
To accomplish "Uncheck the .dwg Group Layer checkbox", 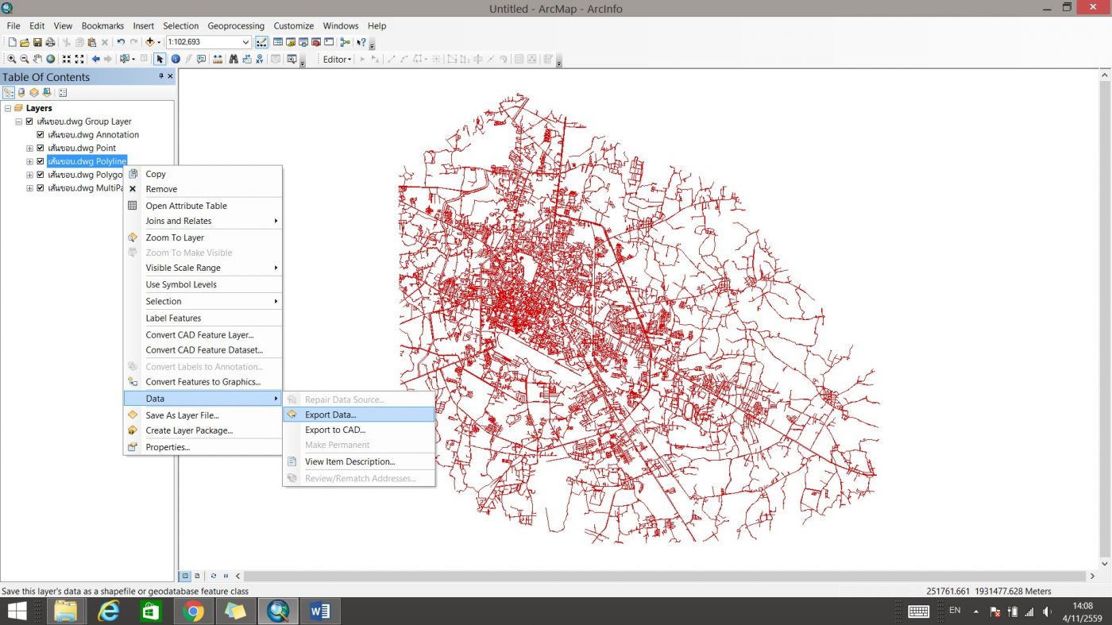I will 29,122.
